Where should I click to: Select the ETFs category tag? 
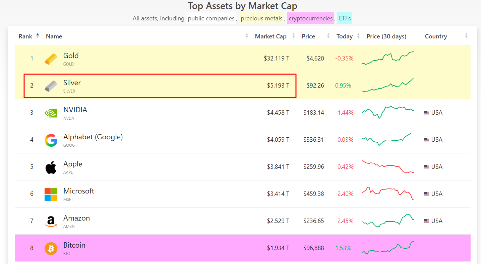[345, 18]
